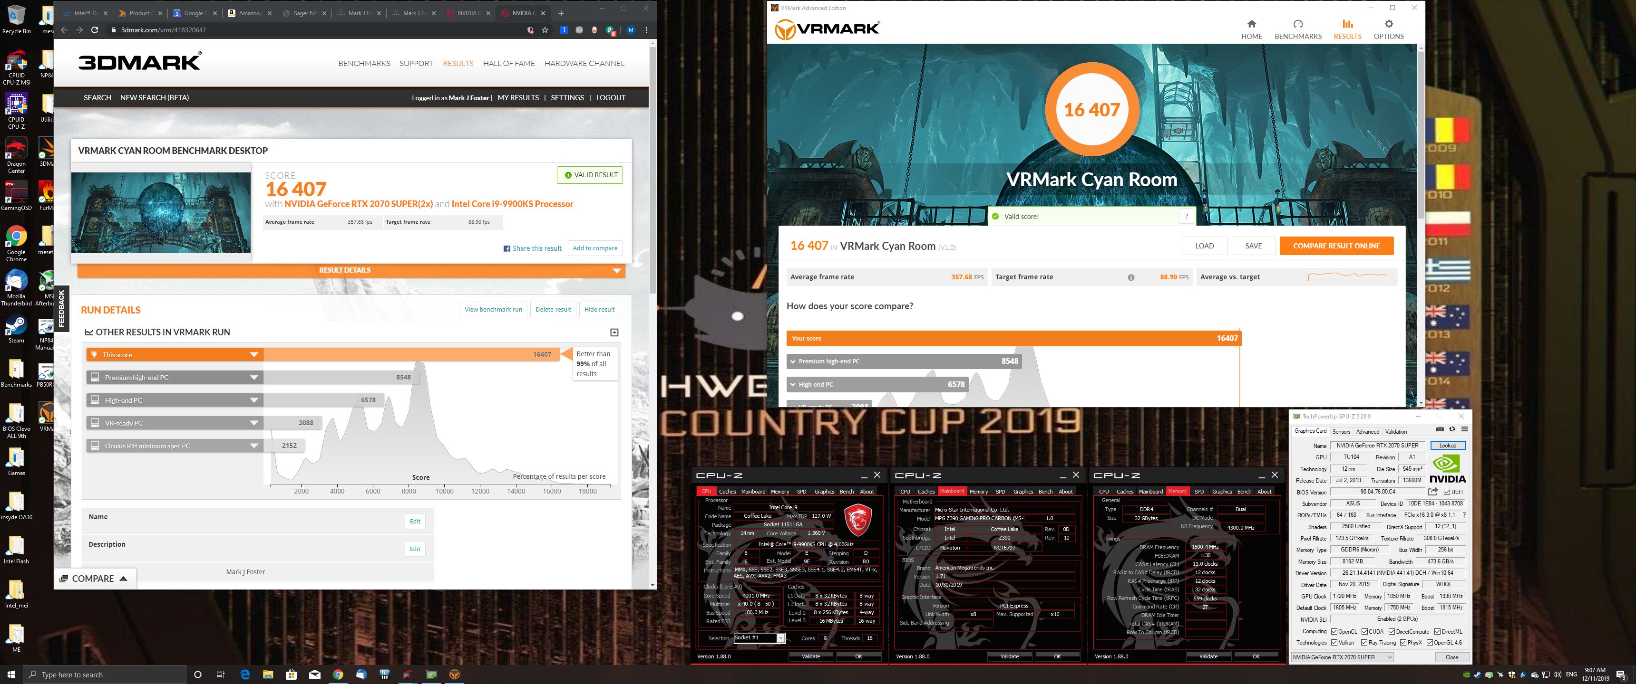Switch to the Advanced tab in GPU-Z
The width and height of the screenshot is (1636, 684).
click(x=1367, y=431)
